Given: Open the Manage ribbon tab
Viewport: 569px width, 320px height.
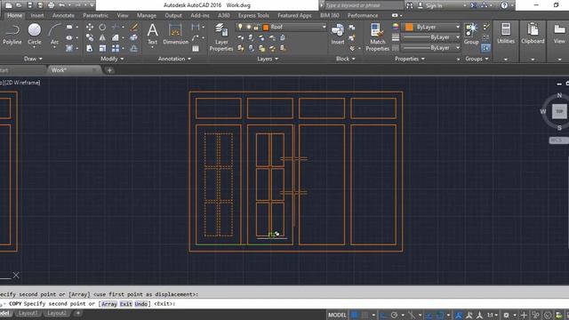Looking at the screenshot, I should [146, 16].
